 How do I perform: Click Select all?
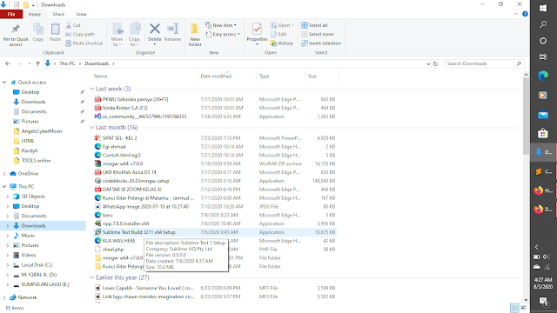tap(315, 25)
